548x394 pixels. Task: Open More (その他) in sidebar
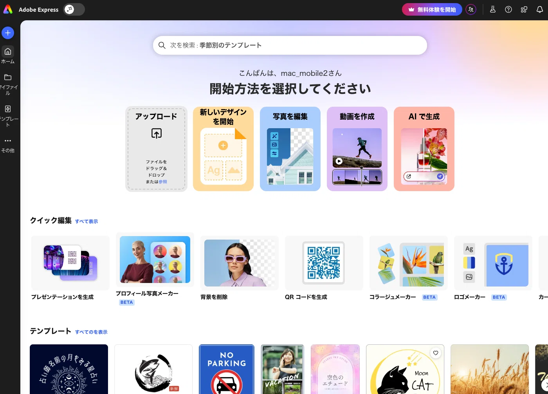[8, 145]
